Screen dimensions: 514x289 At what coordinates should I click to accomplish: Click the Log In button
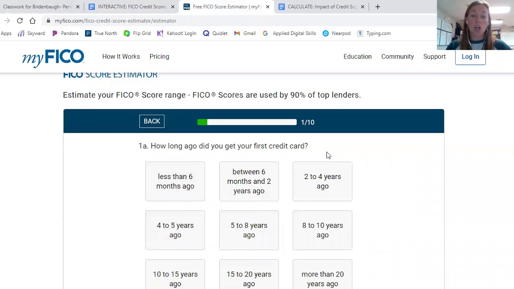point(470,57)
